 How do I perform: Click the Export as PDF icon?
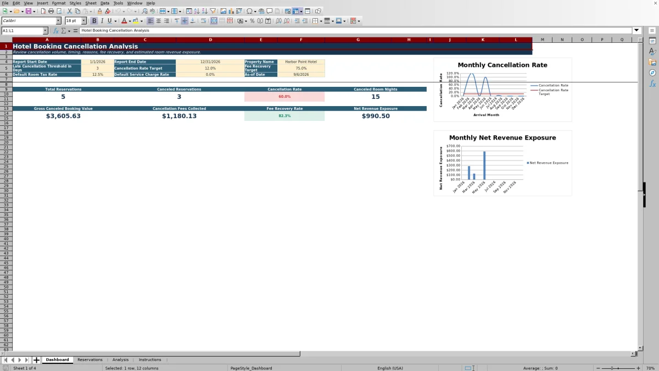point(42,11)
